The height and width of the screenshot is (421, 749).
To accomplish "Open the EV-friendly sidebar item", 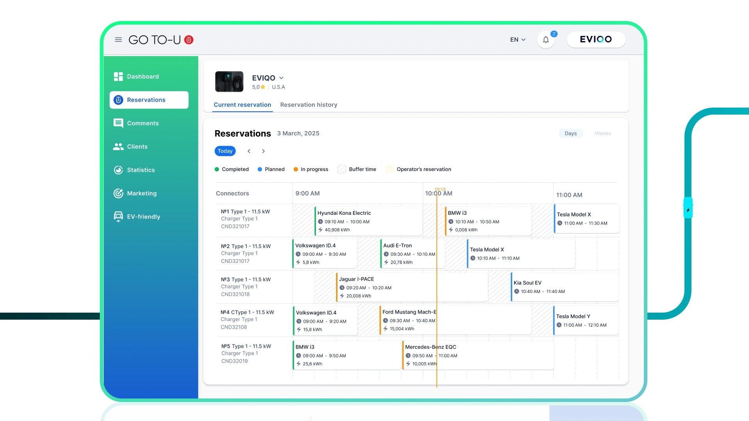I will point(143,217).
